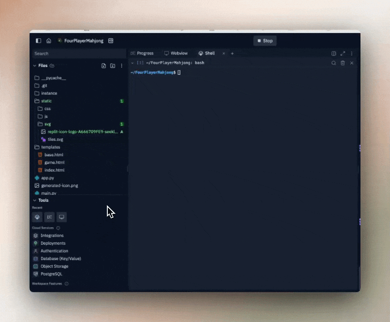390x322 pixels.
Task: Show Workspace Features info icon
Action: (x=66, y=284)
